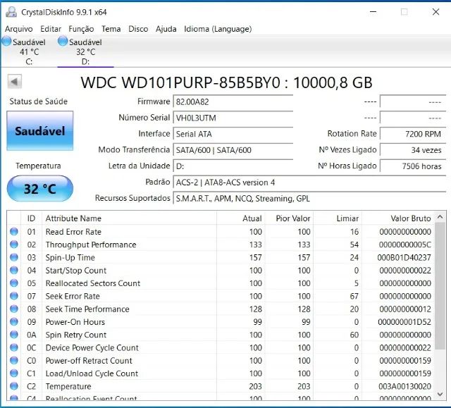451x408 pixels.
Task: Click the status dot for Read Error Rate
Action: [x=14, y=231]
